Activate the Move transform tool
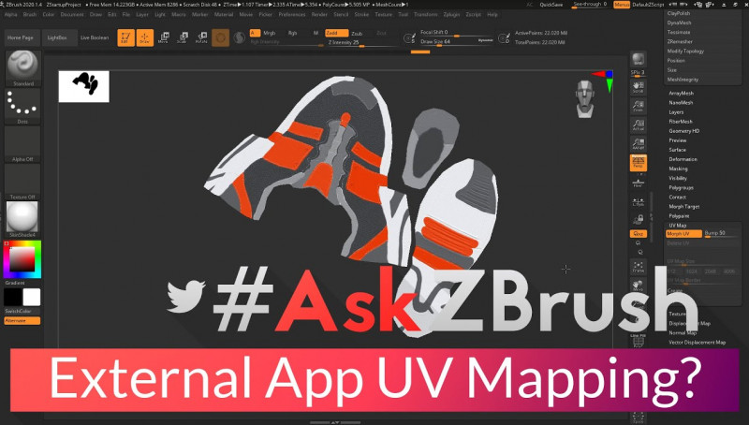Screen dimensions: 749x425 click(x=163, y=37)
